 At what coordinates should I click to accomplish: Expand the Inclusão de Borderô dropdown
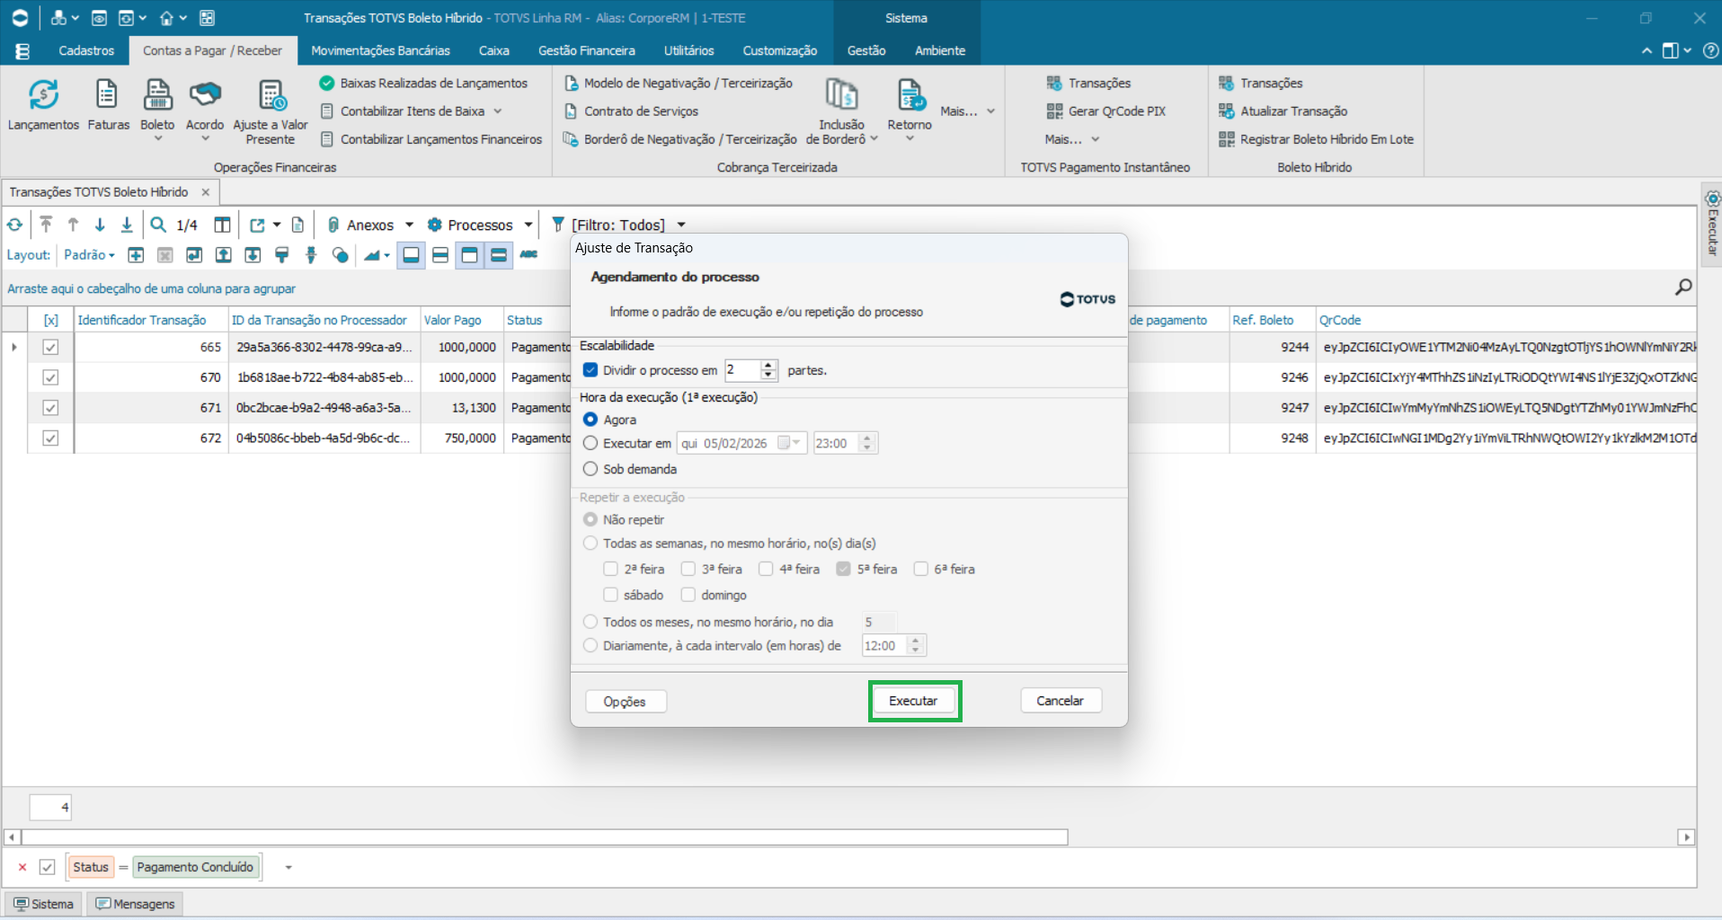point(874,138)
